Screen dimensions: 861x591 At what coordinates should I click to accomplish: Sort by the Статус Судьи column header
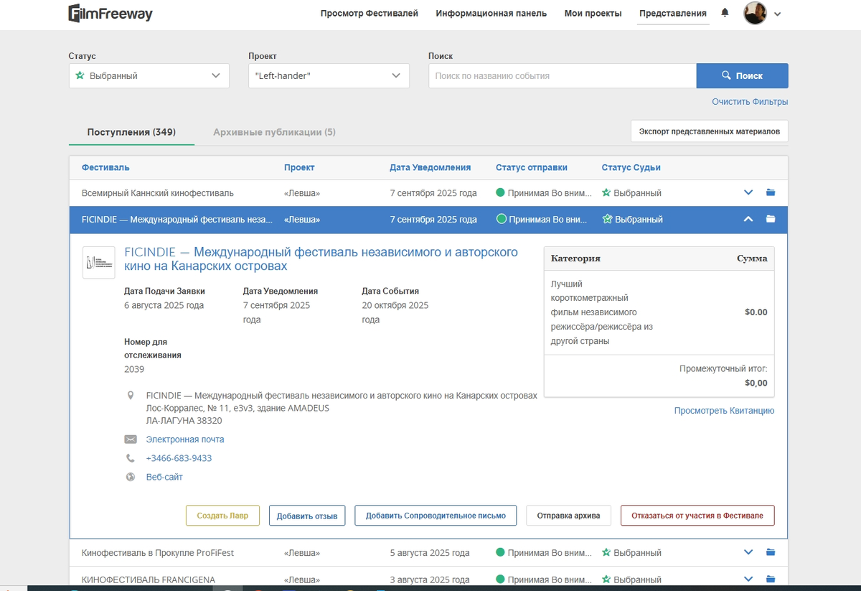pyautogui.click(x=631, y=167)
